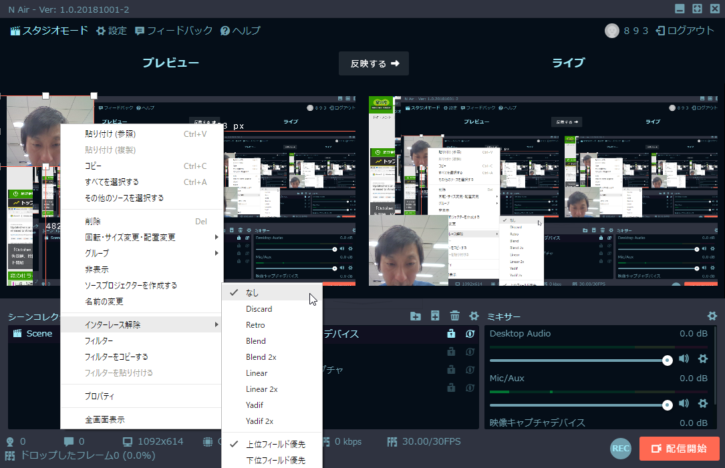The width and height of the screenshot is (725, 468).
Task: Select 下位フィールド優先 field order
Action: [x=272, y=460]
